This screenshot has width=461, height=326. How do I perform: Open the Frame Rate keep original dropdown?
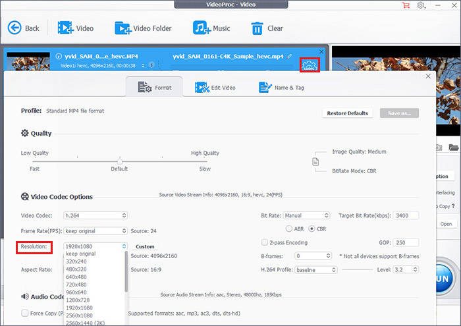95,231
